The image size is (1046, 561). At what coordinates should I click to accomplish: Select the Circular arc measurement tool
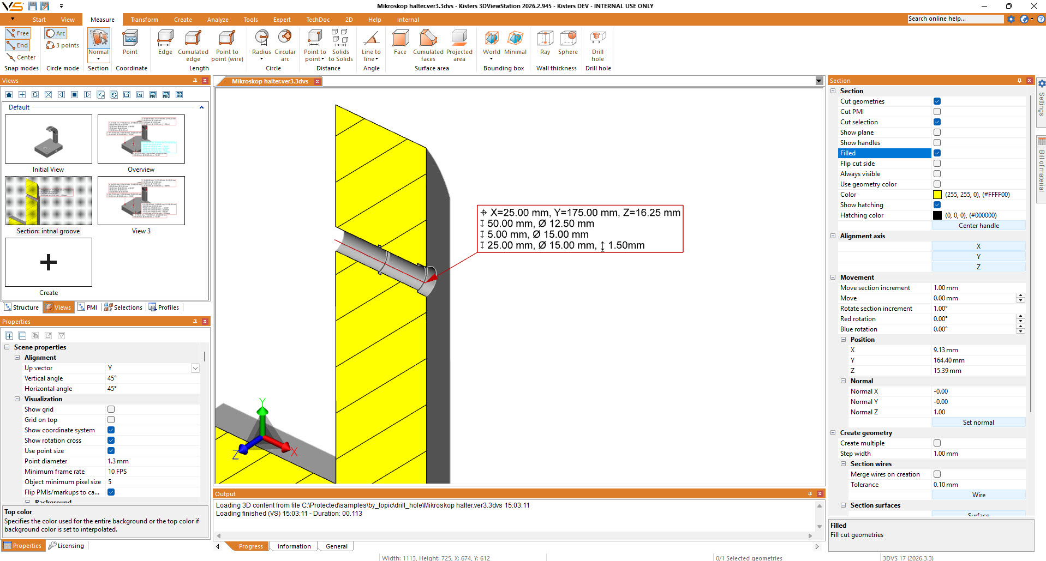(x=285, y=46)
